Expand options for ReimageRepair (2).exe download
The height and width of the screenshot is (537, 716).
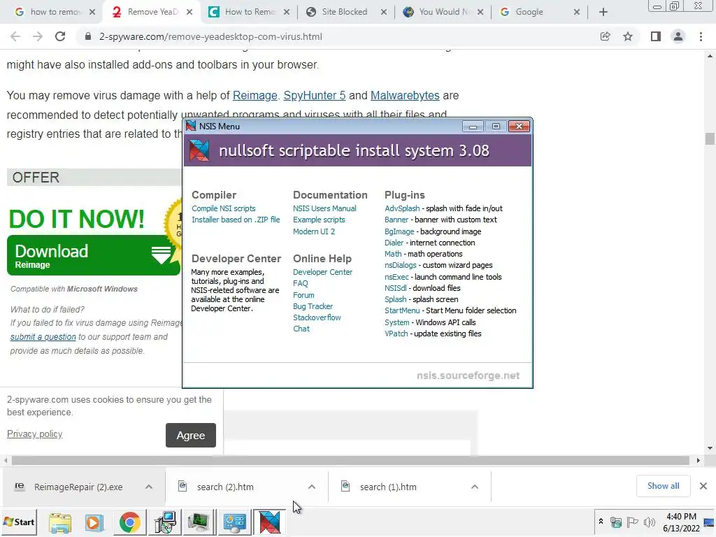(x=149, y=487)
